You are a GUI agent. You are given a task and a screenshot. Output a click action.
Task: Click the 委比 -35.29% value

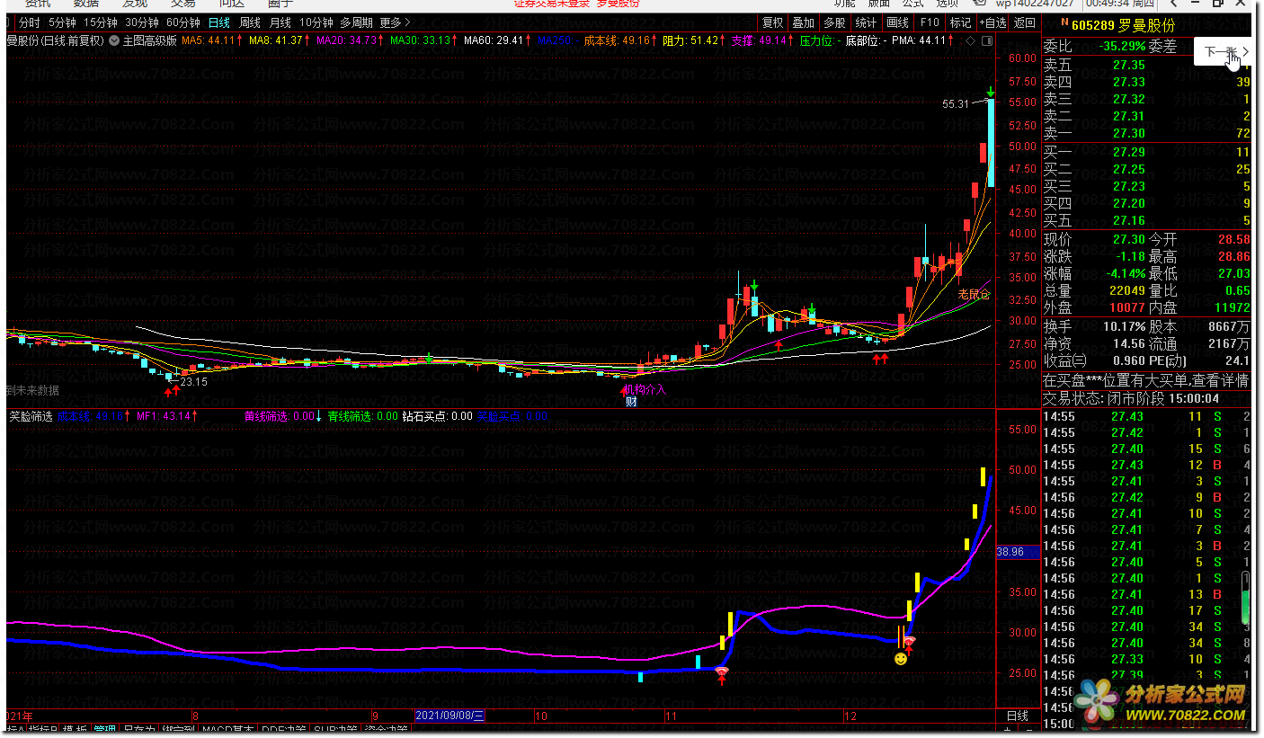coord(1122,47)
